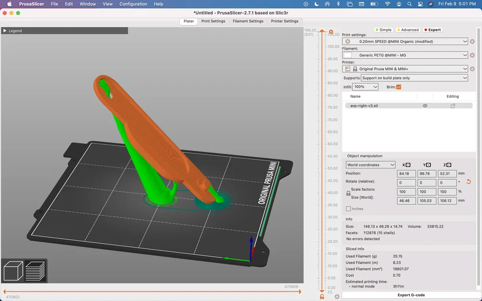Image resolution: width=482 pixels, height=301 pixels.
Task: Open the Window menu
Action: 88,4
